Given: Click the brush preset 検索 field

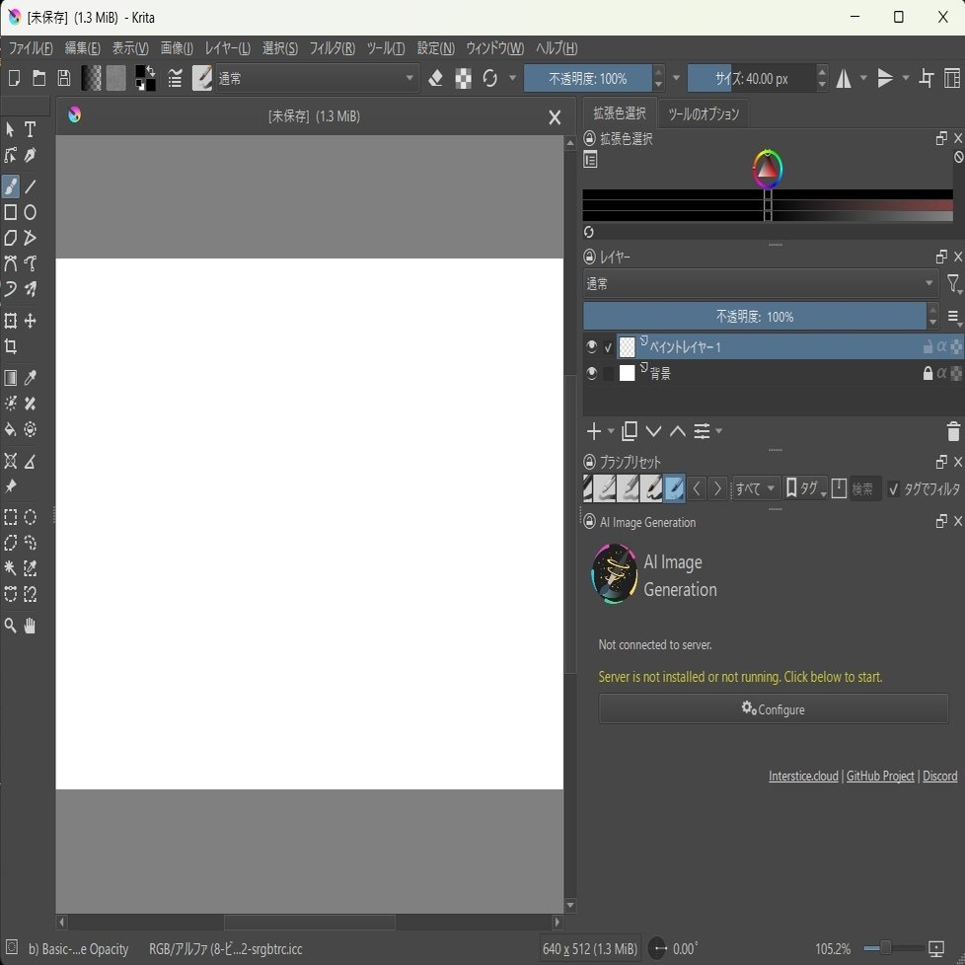Looking at the screenshot, I should (x=865, y=488).
